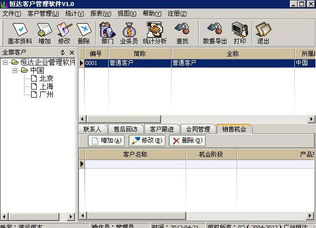Click the 数据导出 export icon
The height and width of the screenshot is (228, 316).
[x=215, y=33]
